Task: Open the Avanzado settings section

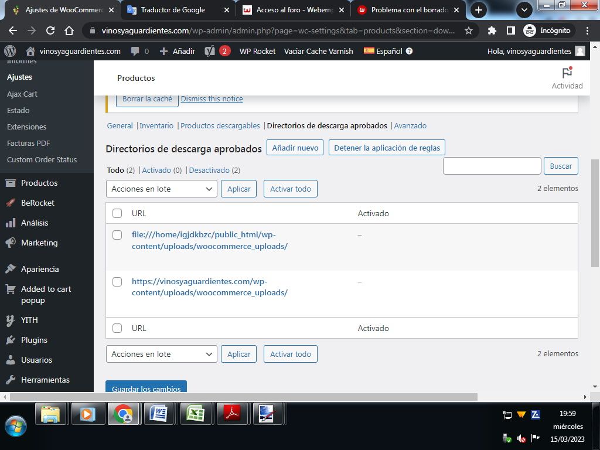Action: click(x=410, y=125)
